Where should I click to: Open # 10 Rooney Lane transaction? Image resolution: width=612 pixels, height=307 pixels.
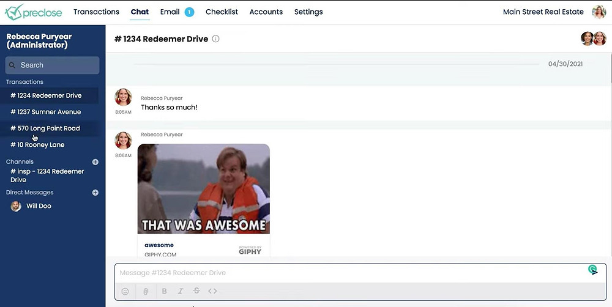(x=49, y=145)
